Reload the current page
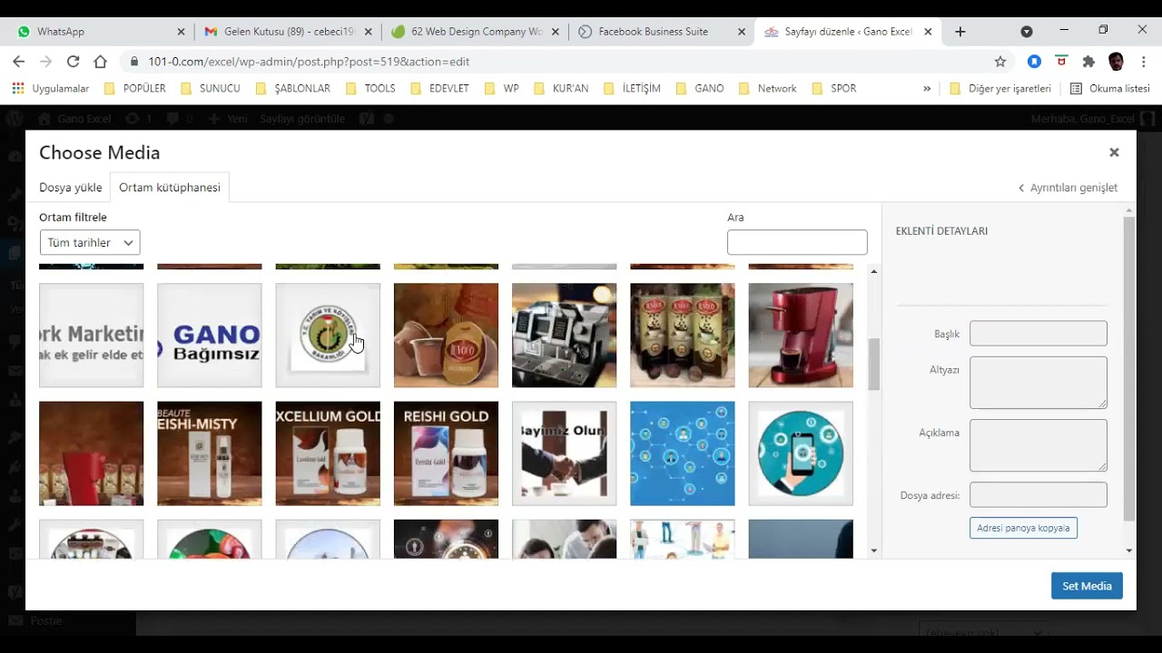1162x653 pixels. [x=73, y=62]
